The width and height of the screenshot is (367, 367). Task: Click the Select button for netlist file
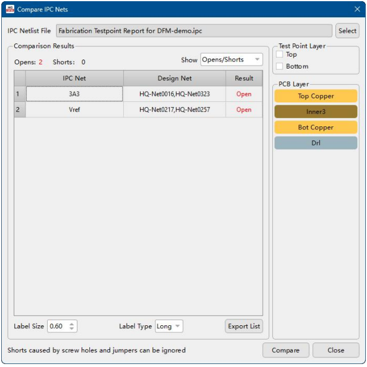347,31
